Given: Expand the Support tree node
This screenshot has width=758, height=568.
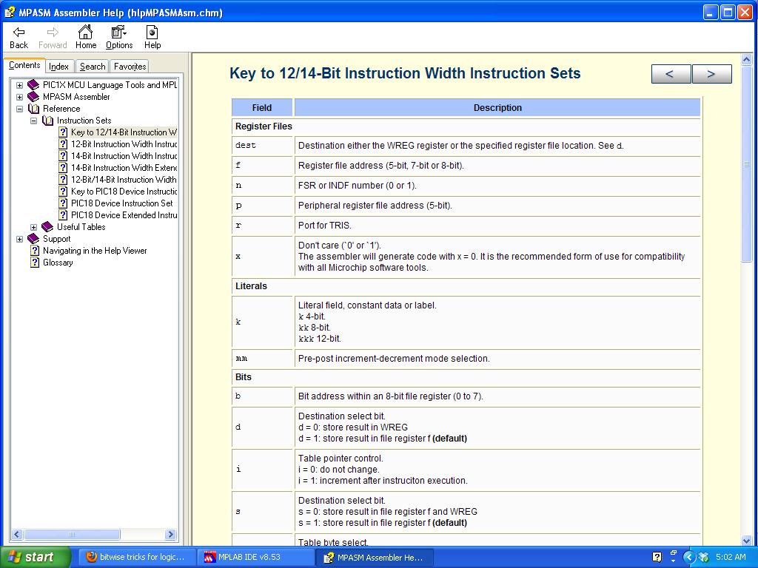Looking at the screenshot, I should (x=19, y=239).
